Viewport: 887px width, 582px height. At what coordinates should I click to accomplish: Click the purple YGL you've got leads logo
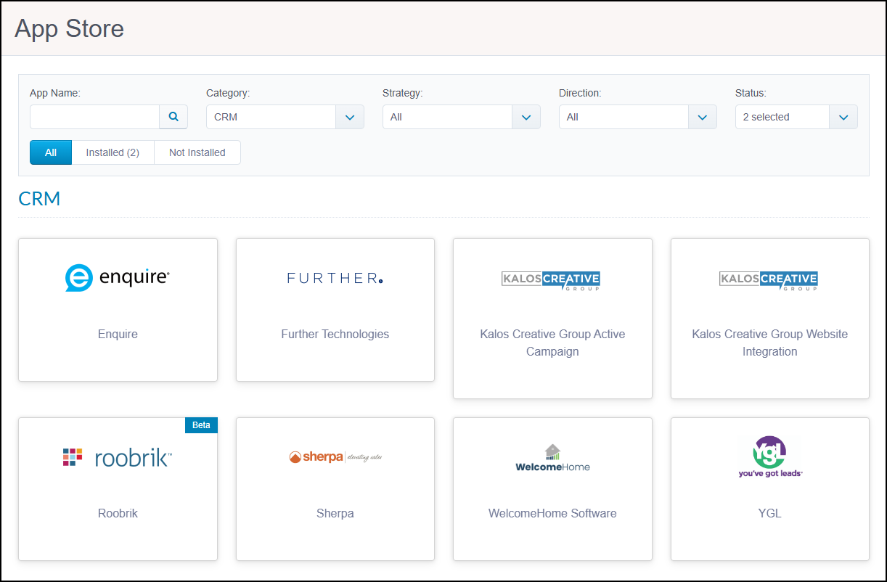[x=769, y=456]
